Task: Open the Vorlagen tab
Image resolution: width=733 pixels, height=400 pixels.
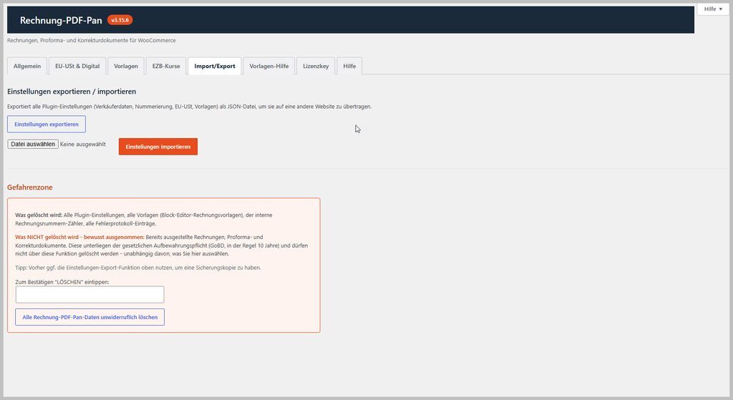Action: coord(126,66)
